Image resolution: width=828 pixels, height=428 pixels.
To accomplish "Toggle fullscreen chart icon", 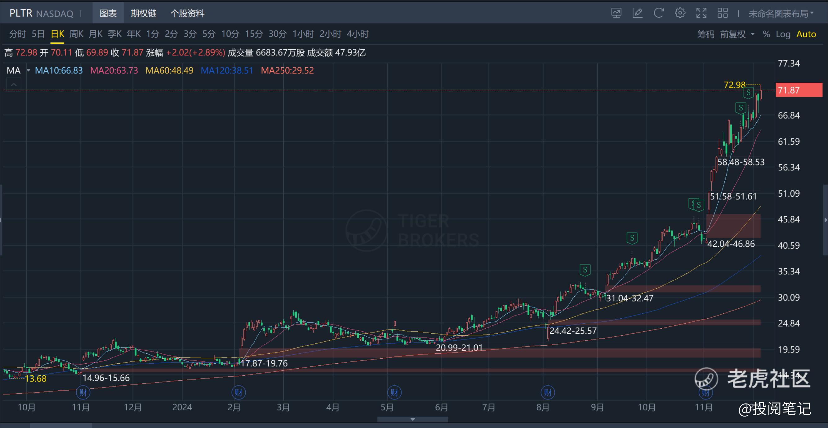I will 701,13.
